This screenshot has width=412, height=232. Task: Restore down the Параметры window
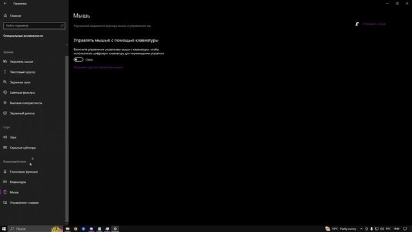(x=397, y=3)
